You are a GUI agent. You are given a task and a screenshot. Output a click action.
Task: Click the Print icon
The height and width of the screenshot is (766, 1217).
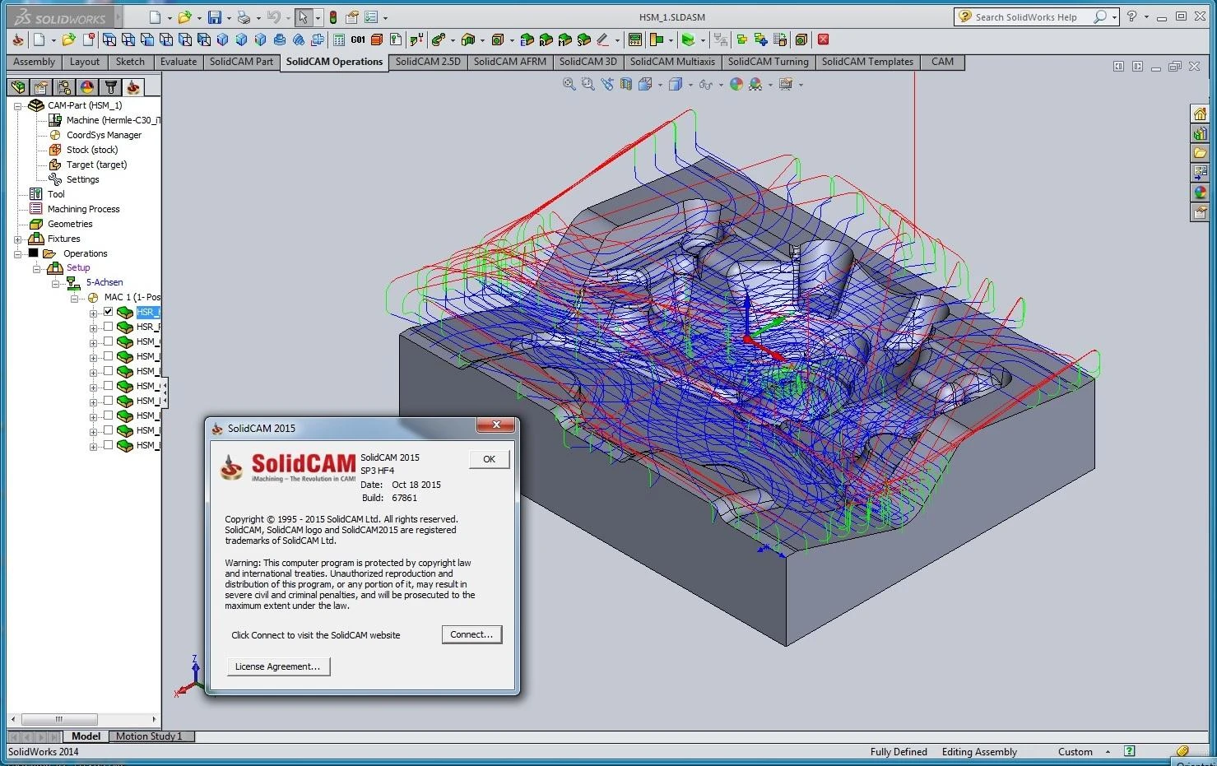(244, 17)
